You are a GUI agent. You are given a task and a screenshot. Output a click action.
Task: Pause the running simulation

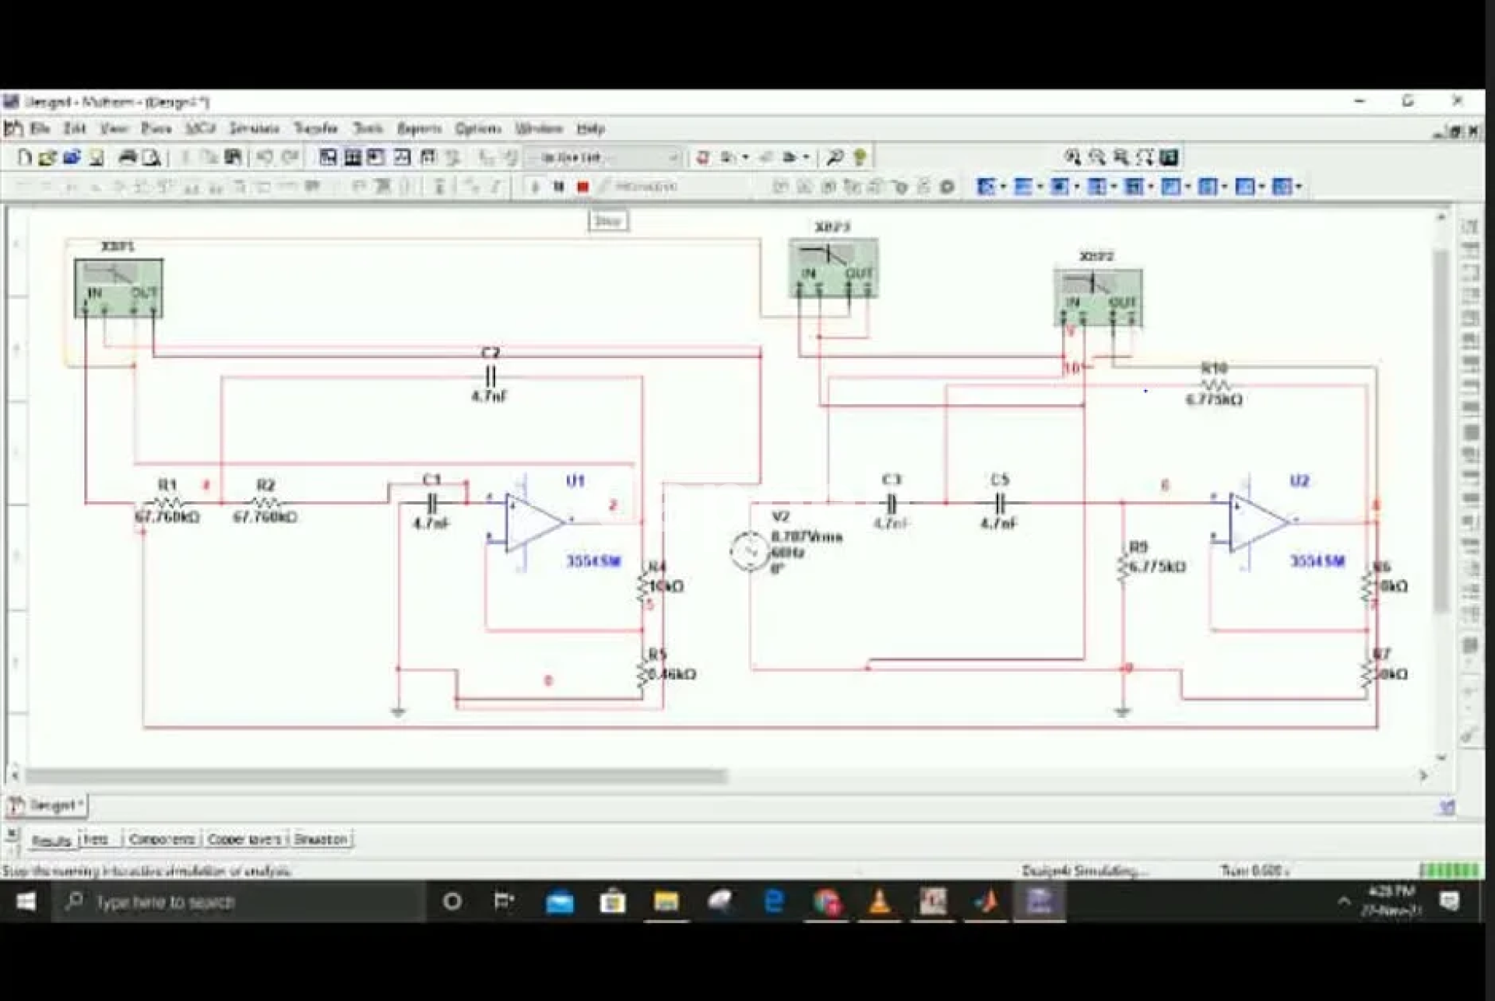pyautogui.click(x=558, y=187)
